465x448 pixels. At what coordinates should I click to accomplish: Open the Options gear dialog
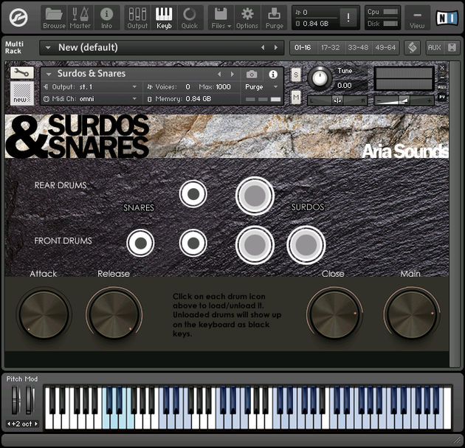click(x=247, y=18)
